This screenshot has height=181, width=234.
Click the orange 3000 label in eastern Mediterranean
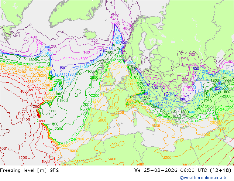[x=206, y=134]
